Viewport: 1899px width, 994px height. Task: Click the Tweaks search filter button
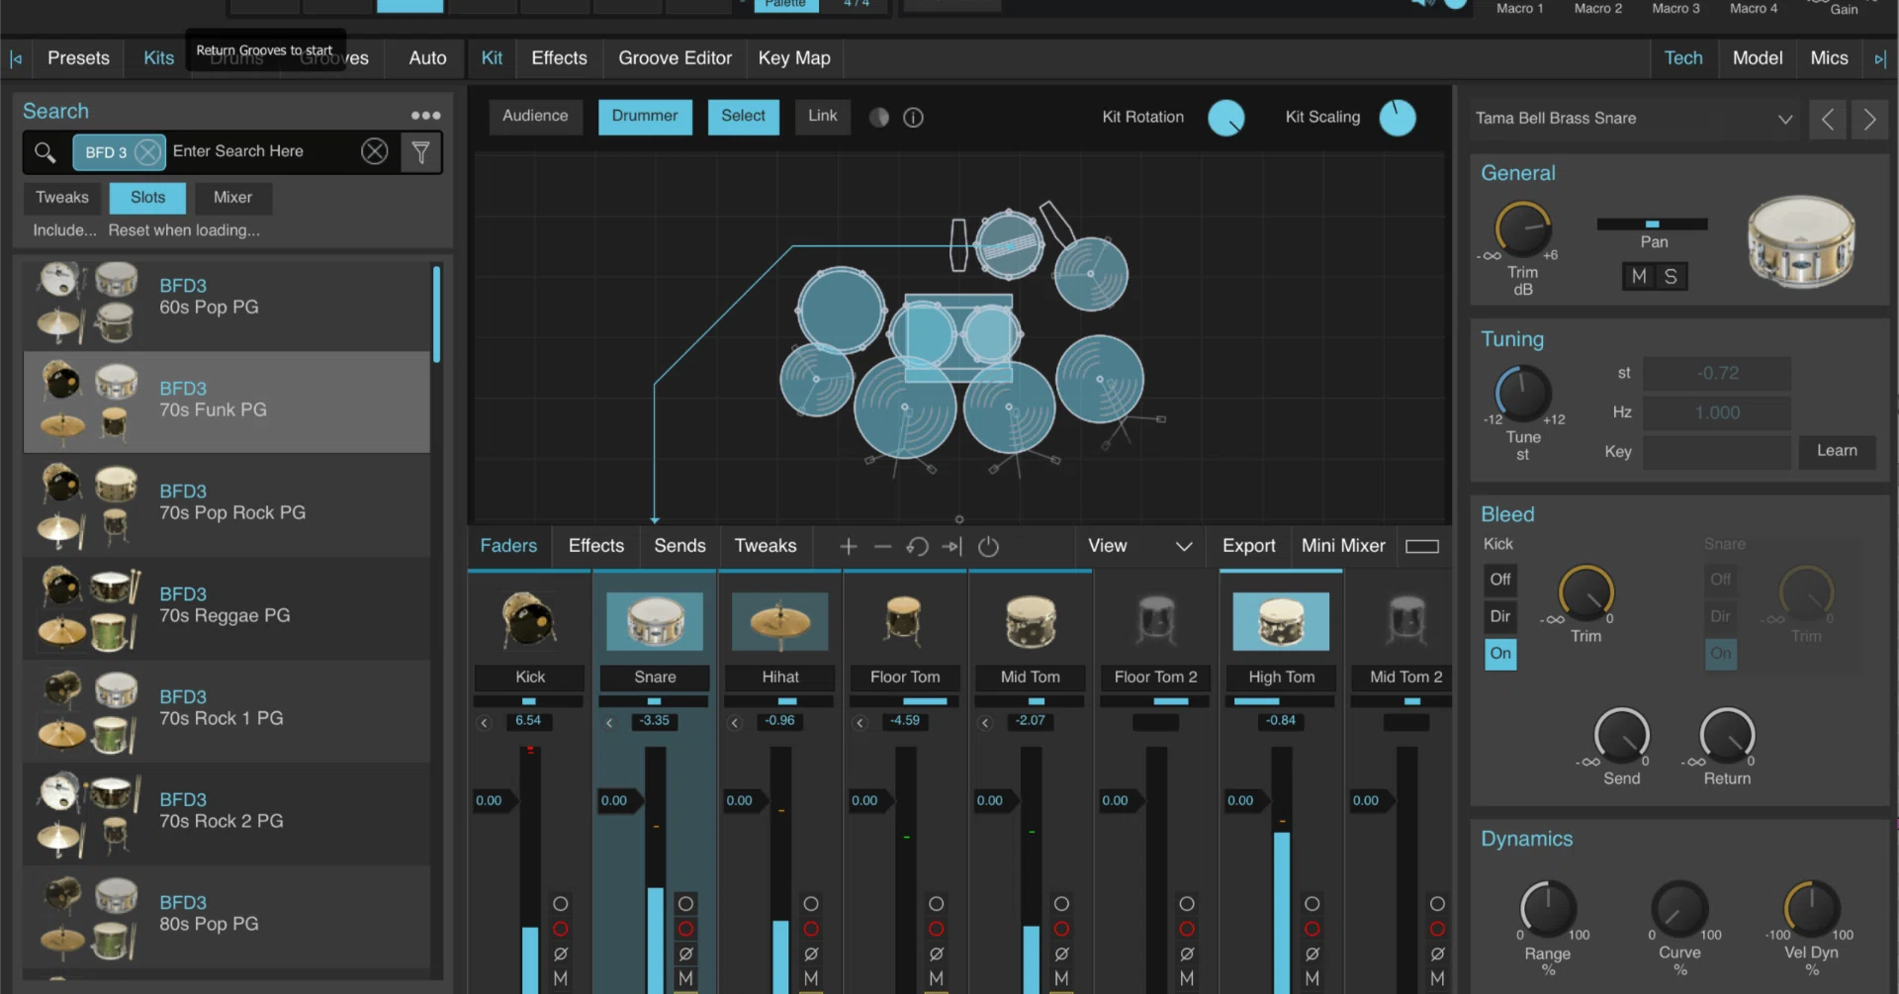62,198
